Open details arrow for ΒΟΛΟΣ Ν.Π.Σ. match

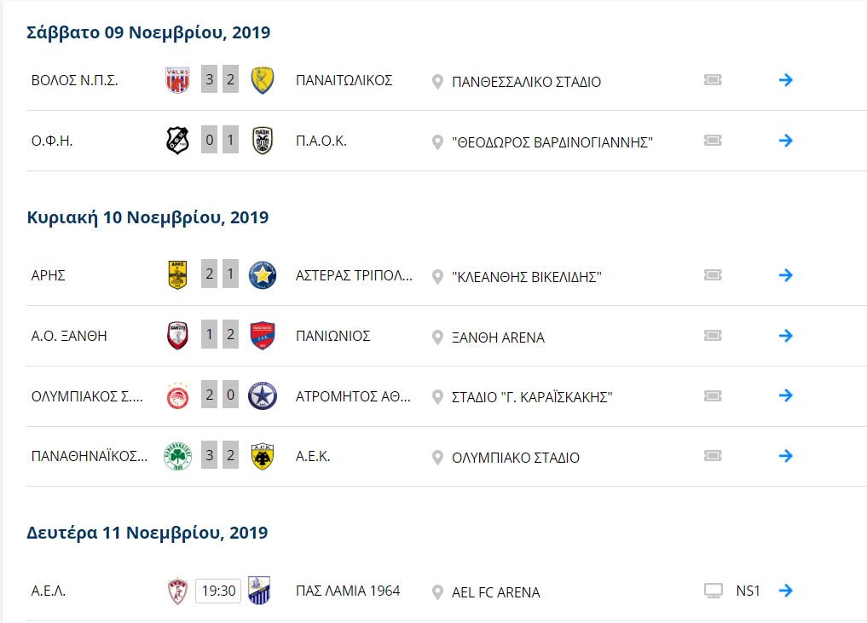coord(786,80)
